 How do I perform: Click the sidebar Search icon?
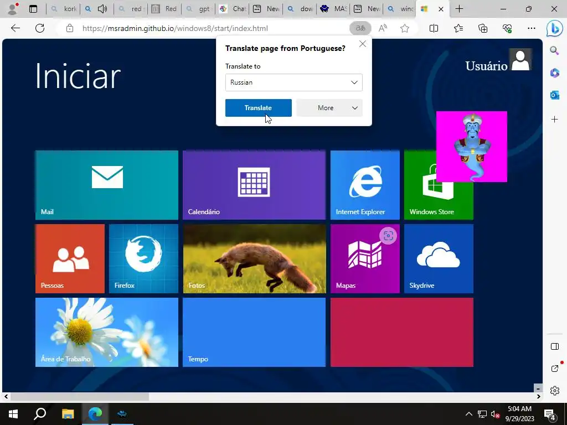554,50
